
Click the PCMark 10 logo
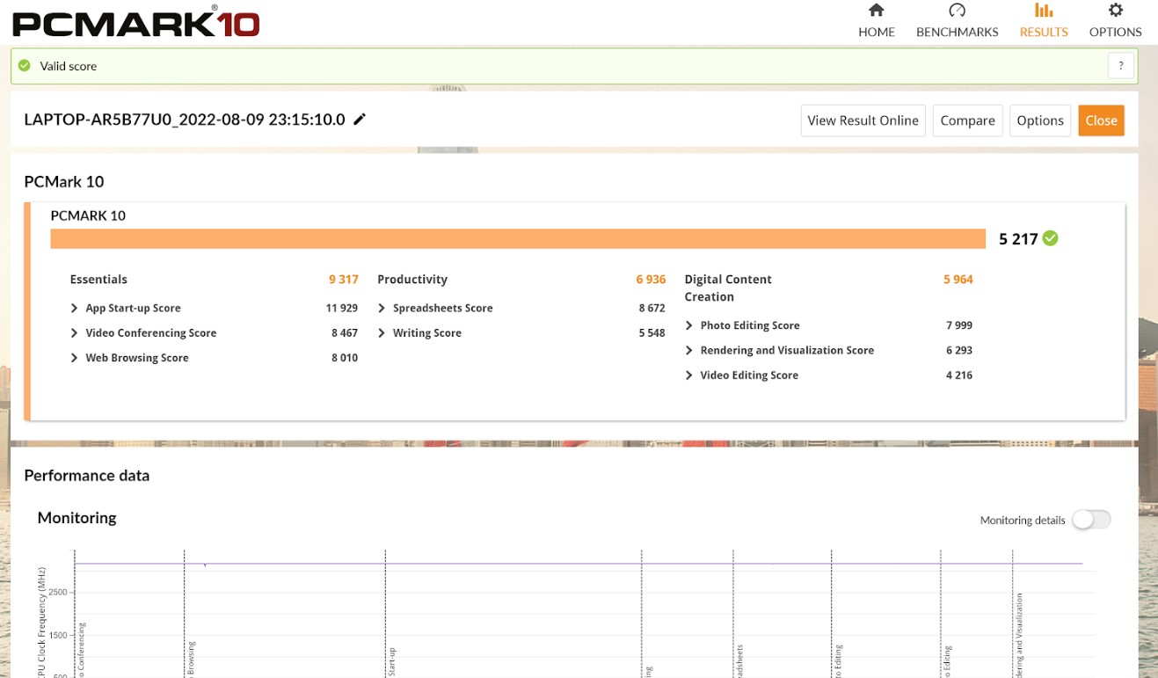[x=136, y=22]
